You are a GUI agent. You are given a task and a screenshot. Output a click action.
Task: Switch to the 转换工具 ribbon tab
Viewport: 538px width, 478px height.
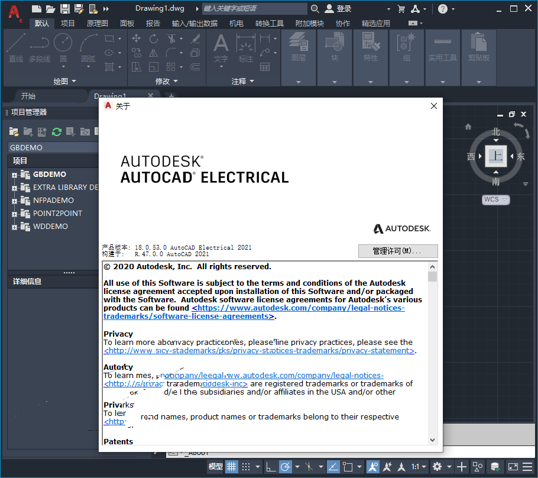point(270,23)
